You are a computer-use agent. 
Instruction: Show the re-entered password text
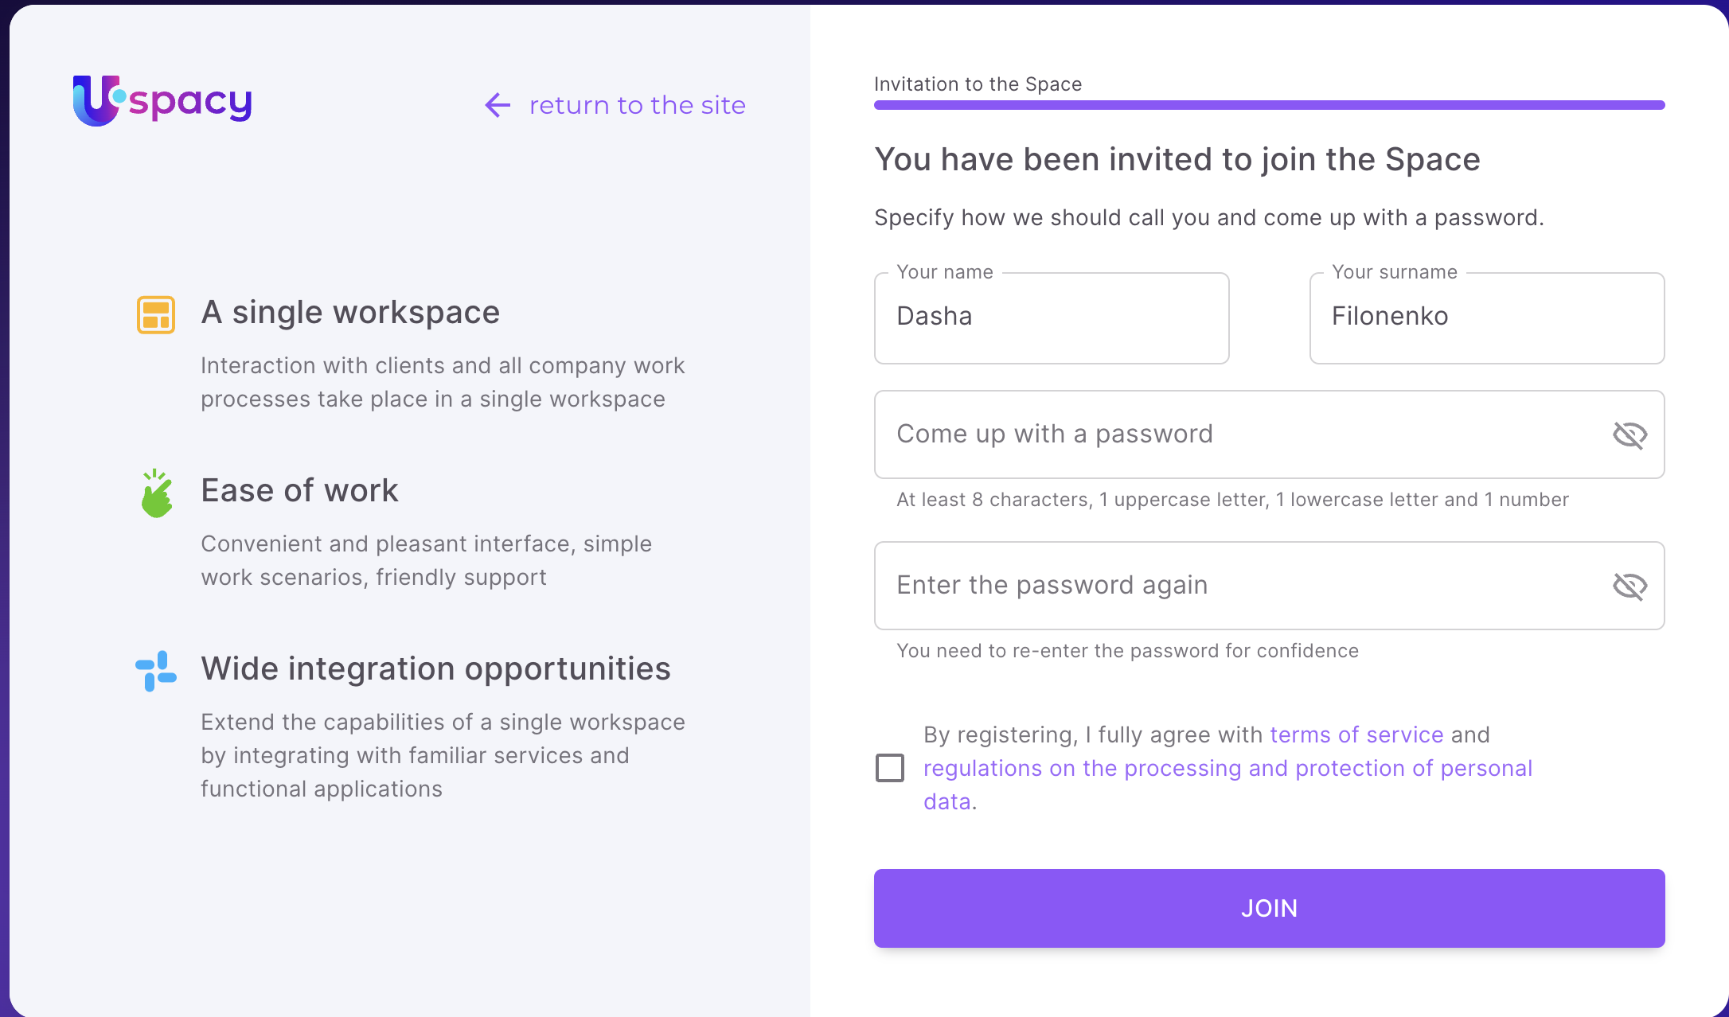pos(1629,586)
